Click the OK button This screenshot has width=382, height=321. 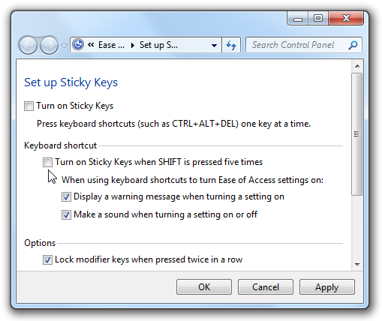204,287
